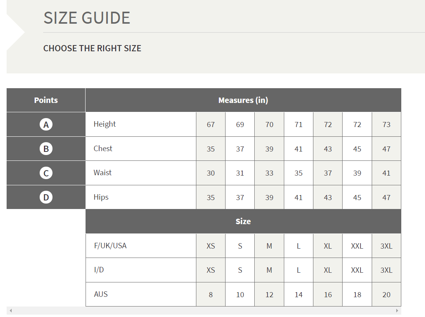Select the Hips row label
The height and width of the screenshot is (317, 425).
pyautogui.click(x=101, y=197)
